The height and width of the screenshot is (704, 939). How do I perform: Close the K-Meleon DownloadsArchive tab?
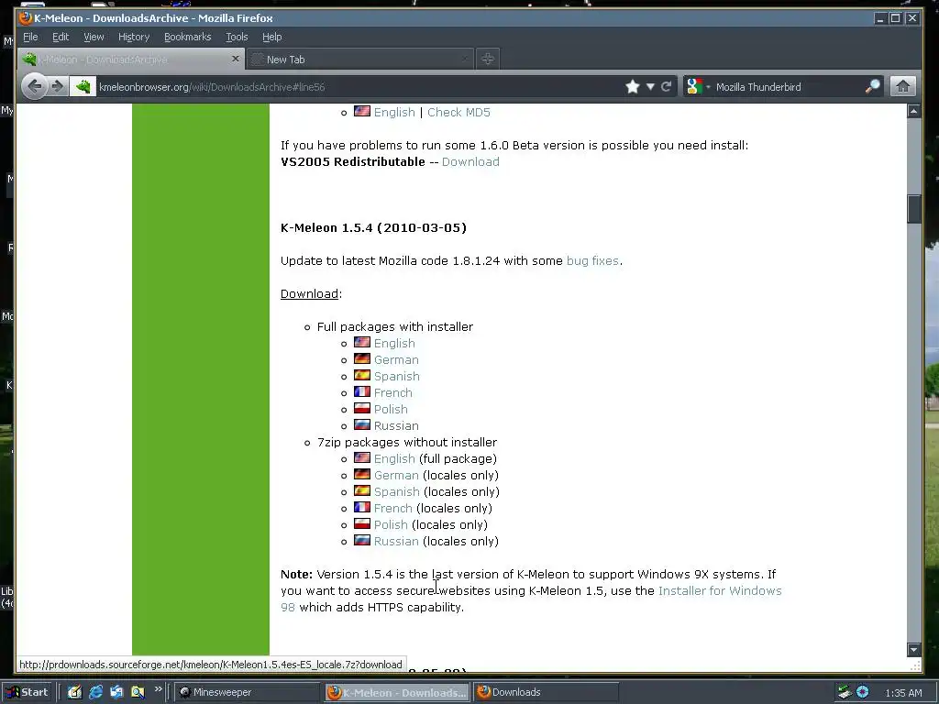point(236,59)
